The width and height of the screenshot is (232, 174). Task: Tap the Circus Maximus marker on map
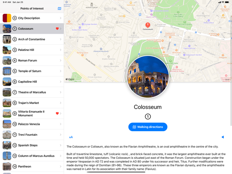[95, 75]
